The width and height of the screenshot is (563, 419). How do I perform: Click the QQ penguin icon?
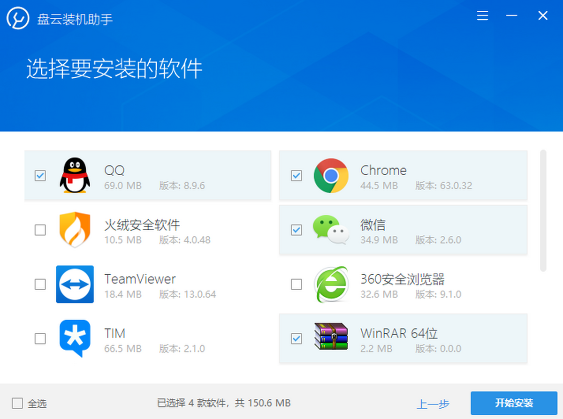coord(75,176)
